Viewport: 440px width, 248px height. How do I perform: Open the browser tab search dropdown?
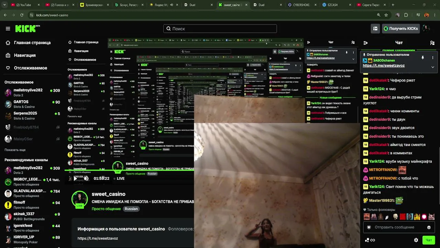[4, 5]
